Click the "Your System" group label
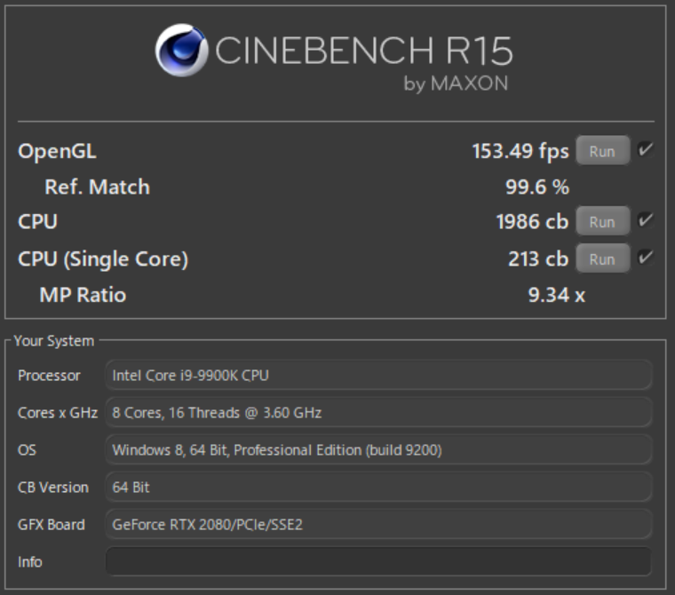Viewport: 675px width, 595px height. pyautogui.click(x=53, y=341)
